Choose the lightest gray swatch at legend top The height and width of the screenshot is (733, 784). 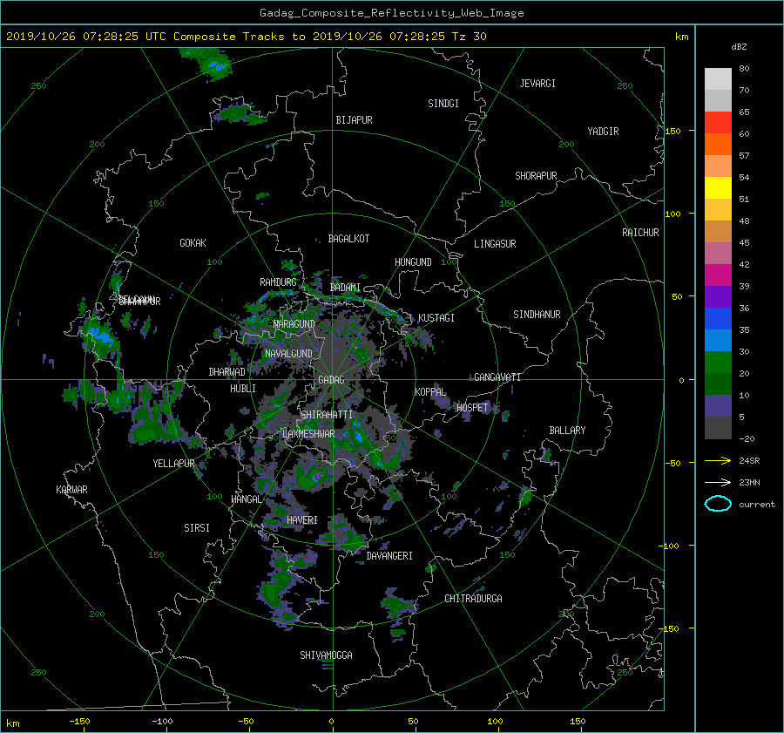pyautogui.click(x=718, y=78)
